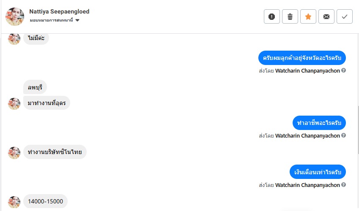Click info icon under salary question bubble
Screen dimensions: 359x211
344,185
